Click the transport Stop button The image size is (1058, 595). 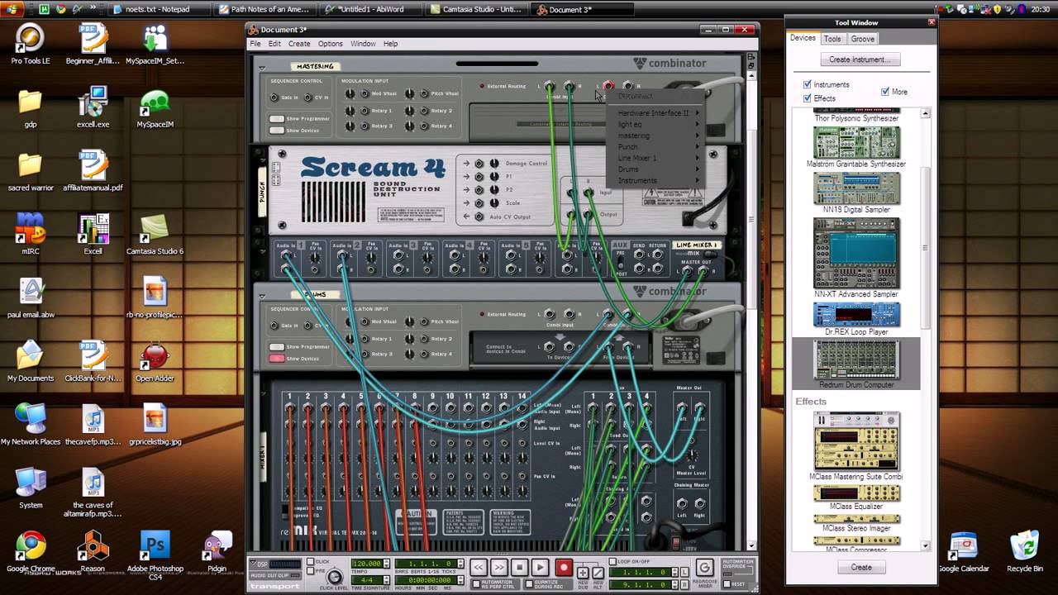tap(519, 567)
